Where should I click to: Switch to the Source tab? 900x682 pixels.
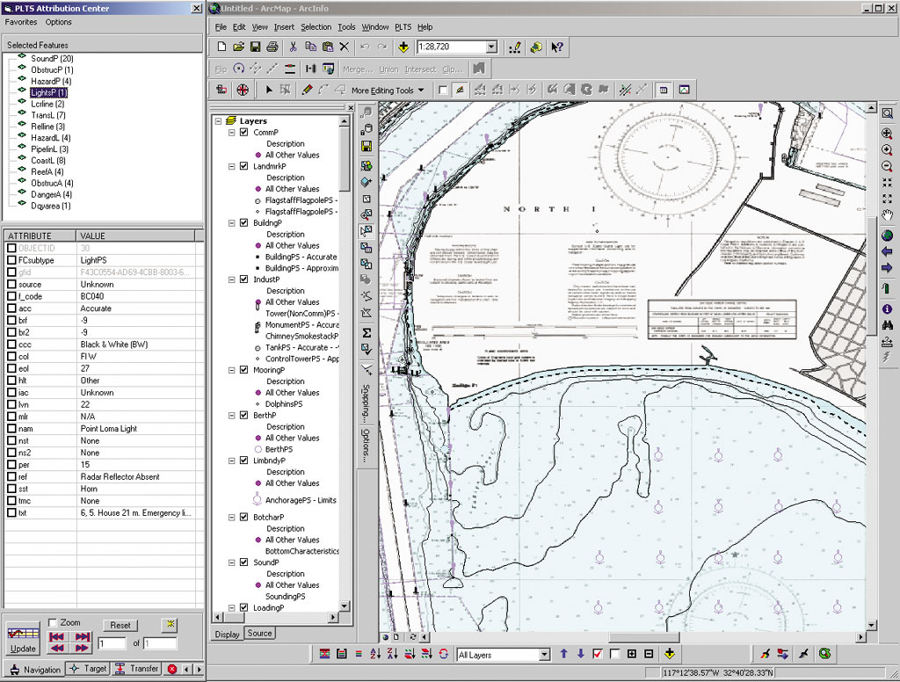(259, 633)
